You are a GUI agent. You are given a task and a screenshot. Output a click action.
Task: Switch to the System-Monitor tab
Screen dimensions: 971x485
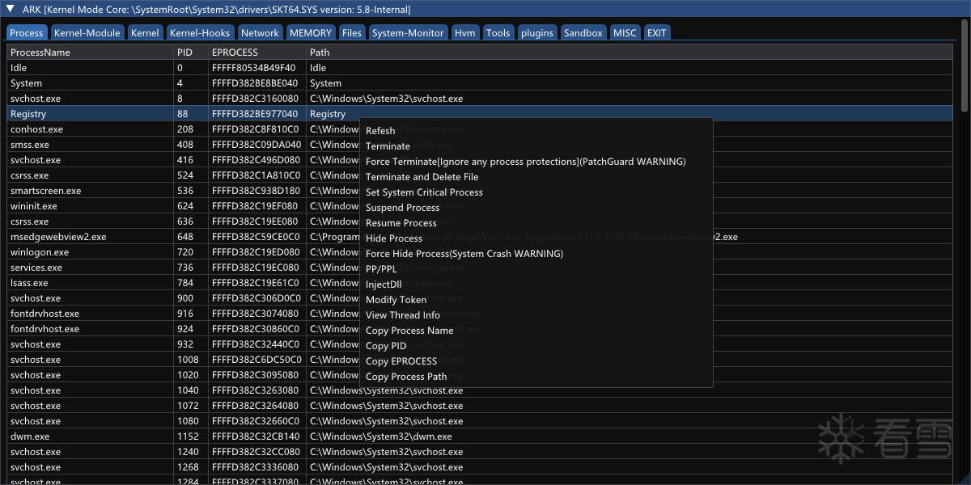pos(408,32)
